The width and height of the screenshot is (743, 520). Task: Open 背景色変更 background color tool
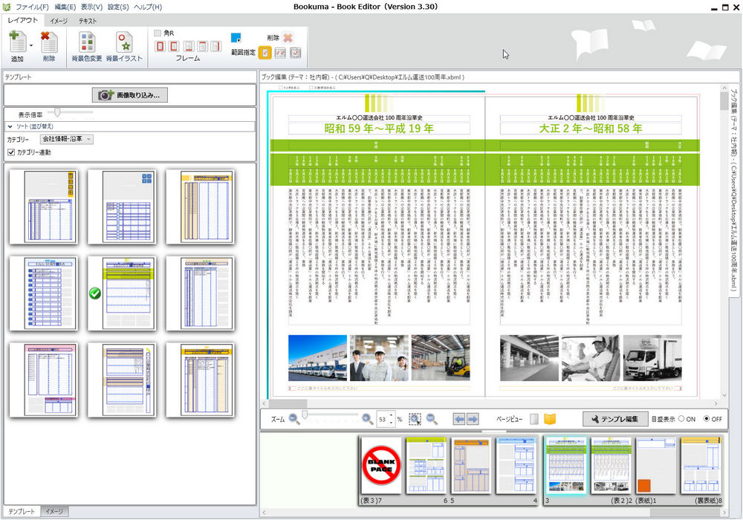tap(87, 43)
